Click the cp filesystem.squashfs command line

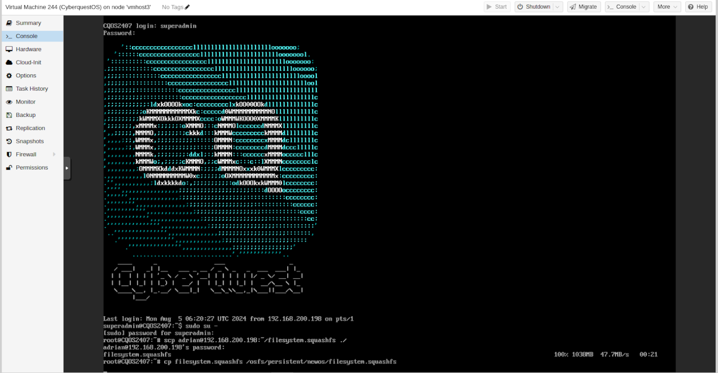pos(250,362)
